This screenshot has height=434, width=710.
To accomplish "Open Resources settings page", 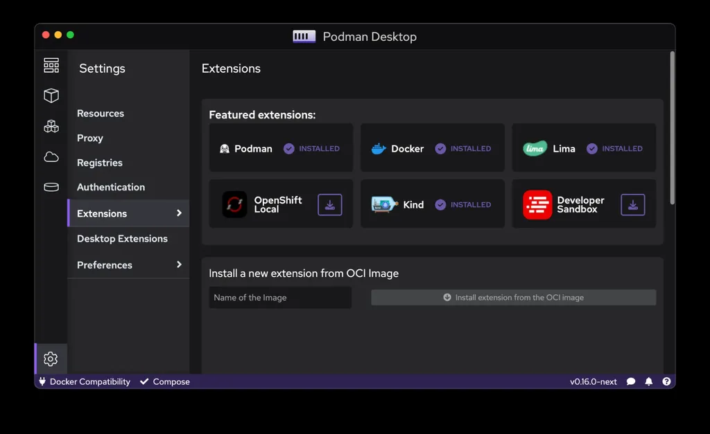I will point(101,114).
